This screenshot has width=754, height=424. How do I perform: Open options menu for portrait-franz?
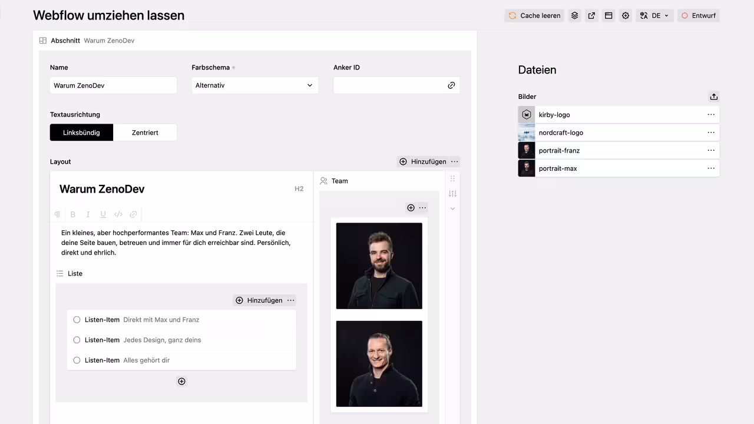[711, 150]
